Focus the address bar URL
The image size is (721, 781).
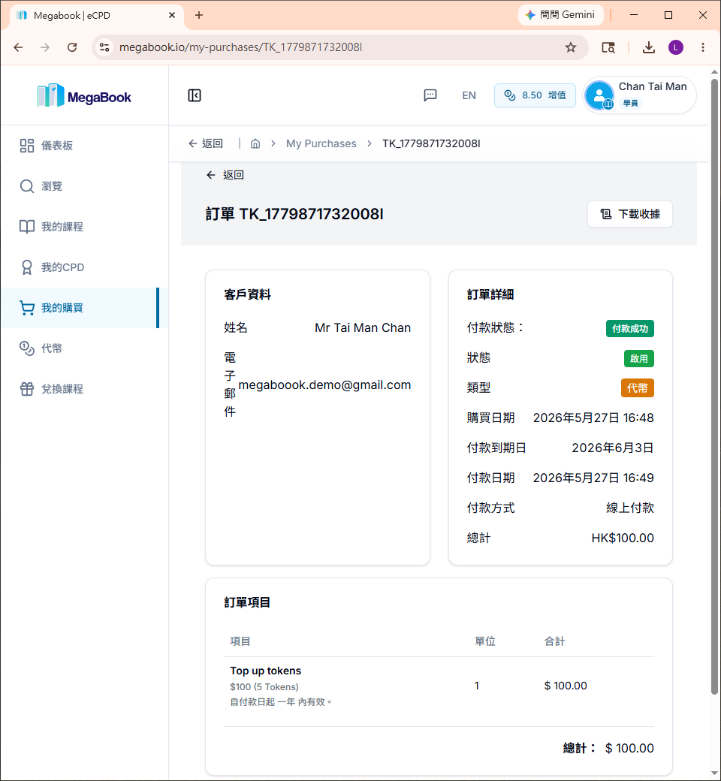point(240,47)
